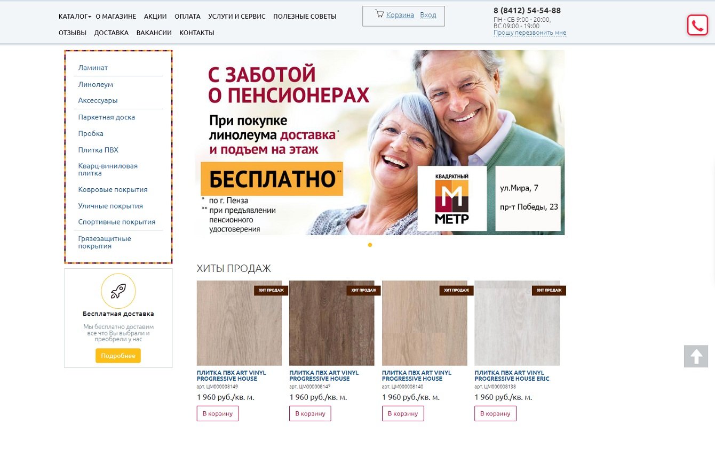Click the Подробнее yellow button
The height and width of the screenshot is (473, 715).
(x=118, y=356)
